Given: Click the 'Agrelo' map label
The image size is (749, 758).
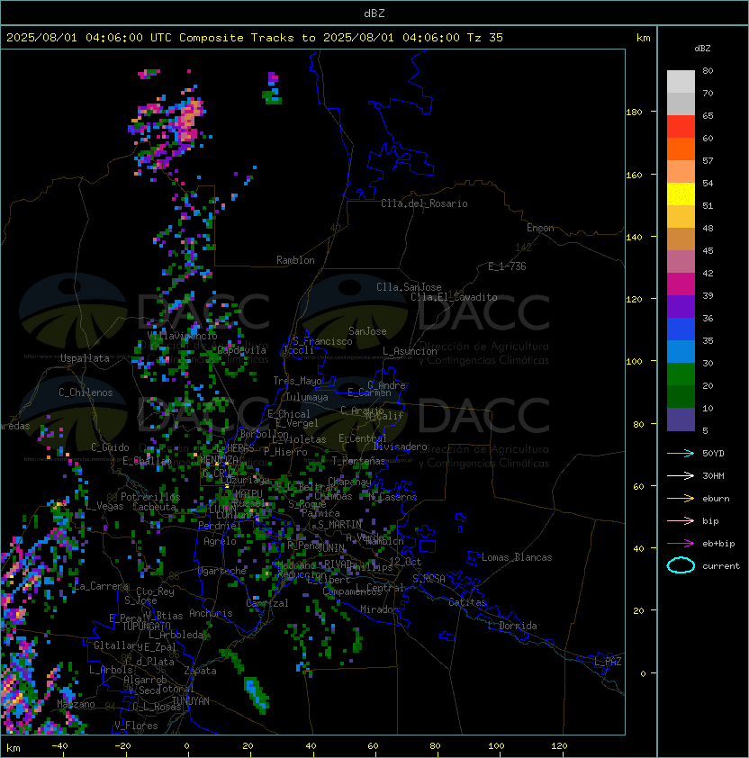Looking at the screenshot, I should point(220,541).
